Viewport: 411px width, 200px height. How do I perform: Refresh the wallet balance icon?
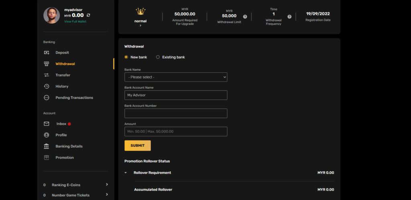click(x=88, y=16)
